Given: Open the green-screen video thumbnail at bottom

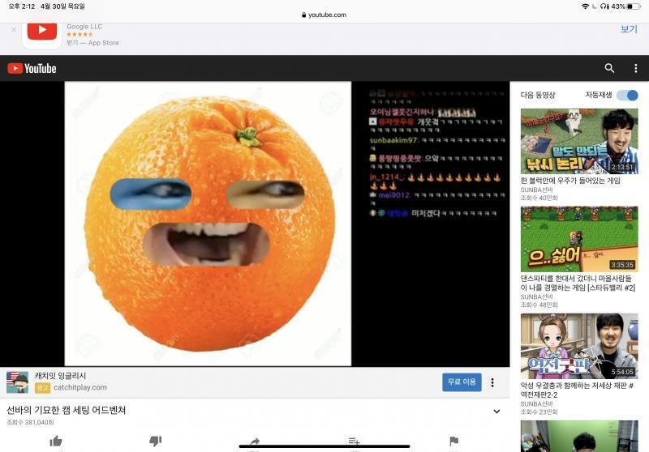Looking at the screenshot, I should (x=579, y=436).
